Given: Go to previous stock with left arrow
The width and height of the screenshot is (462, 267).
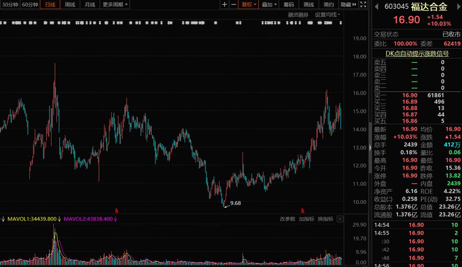Looking at the screenshot, I should (x=376, y=6).
